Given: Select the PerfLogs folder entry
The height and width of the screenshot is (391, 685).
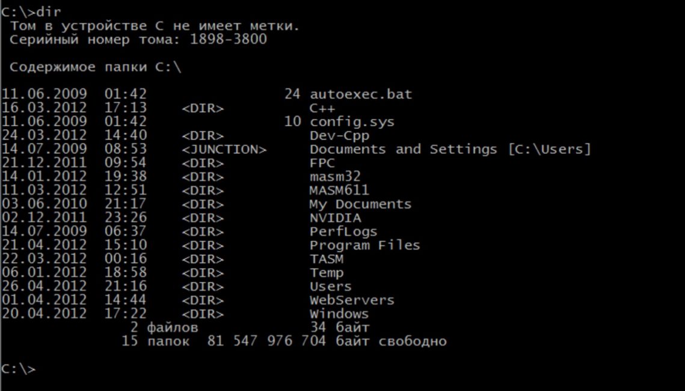Looking at the screenshot, I should pos(343,232).
